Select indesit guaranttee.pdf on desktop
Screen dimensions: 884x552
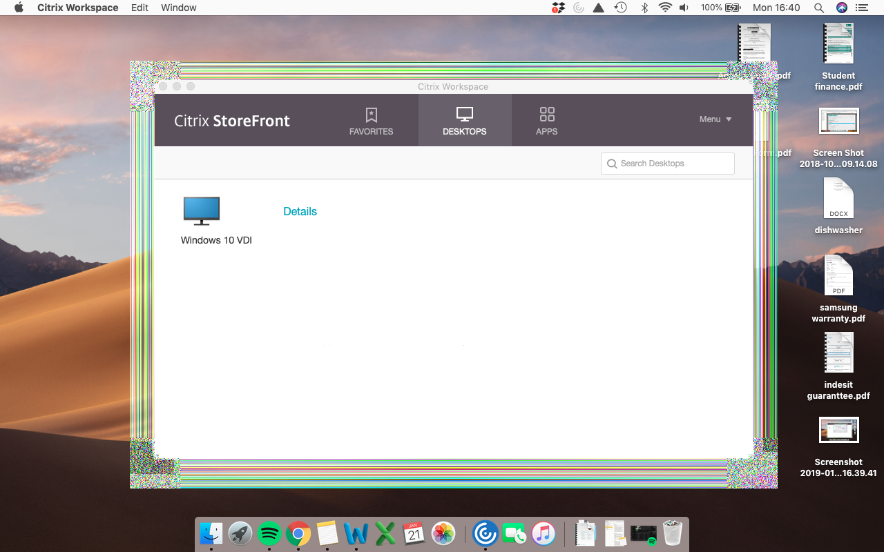pos(838,366)
